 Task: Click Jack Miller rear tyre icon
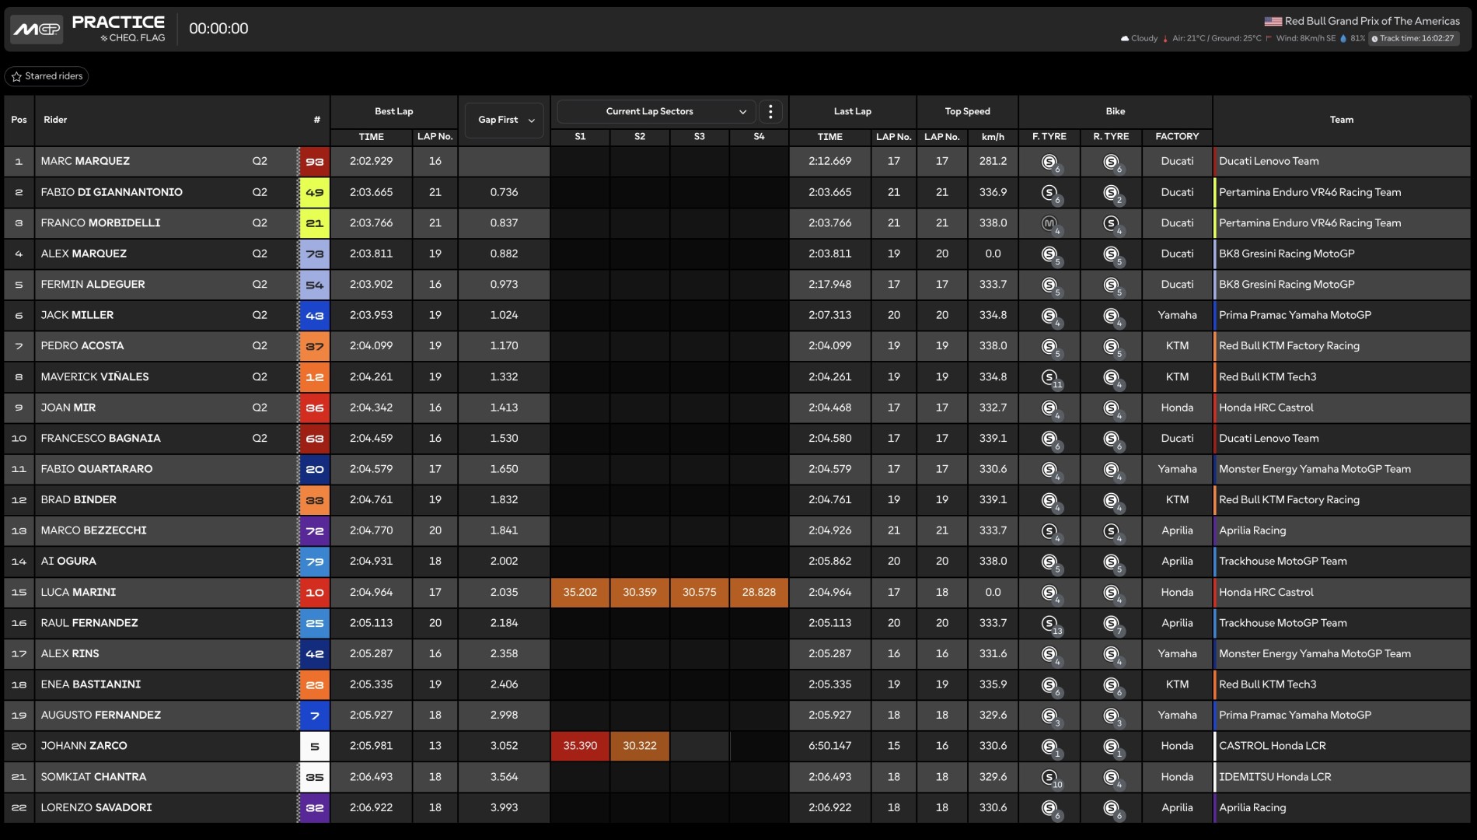[x=1112, y=316]
